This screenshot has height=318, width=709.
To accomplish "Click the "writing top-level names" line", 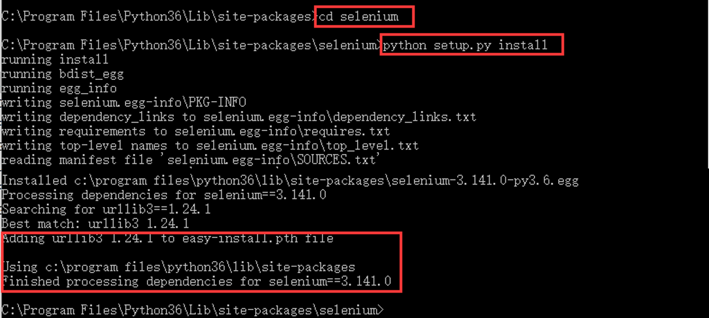I will (210, 145).
